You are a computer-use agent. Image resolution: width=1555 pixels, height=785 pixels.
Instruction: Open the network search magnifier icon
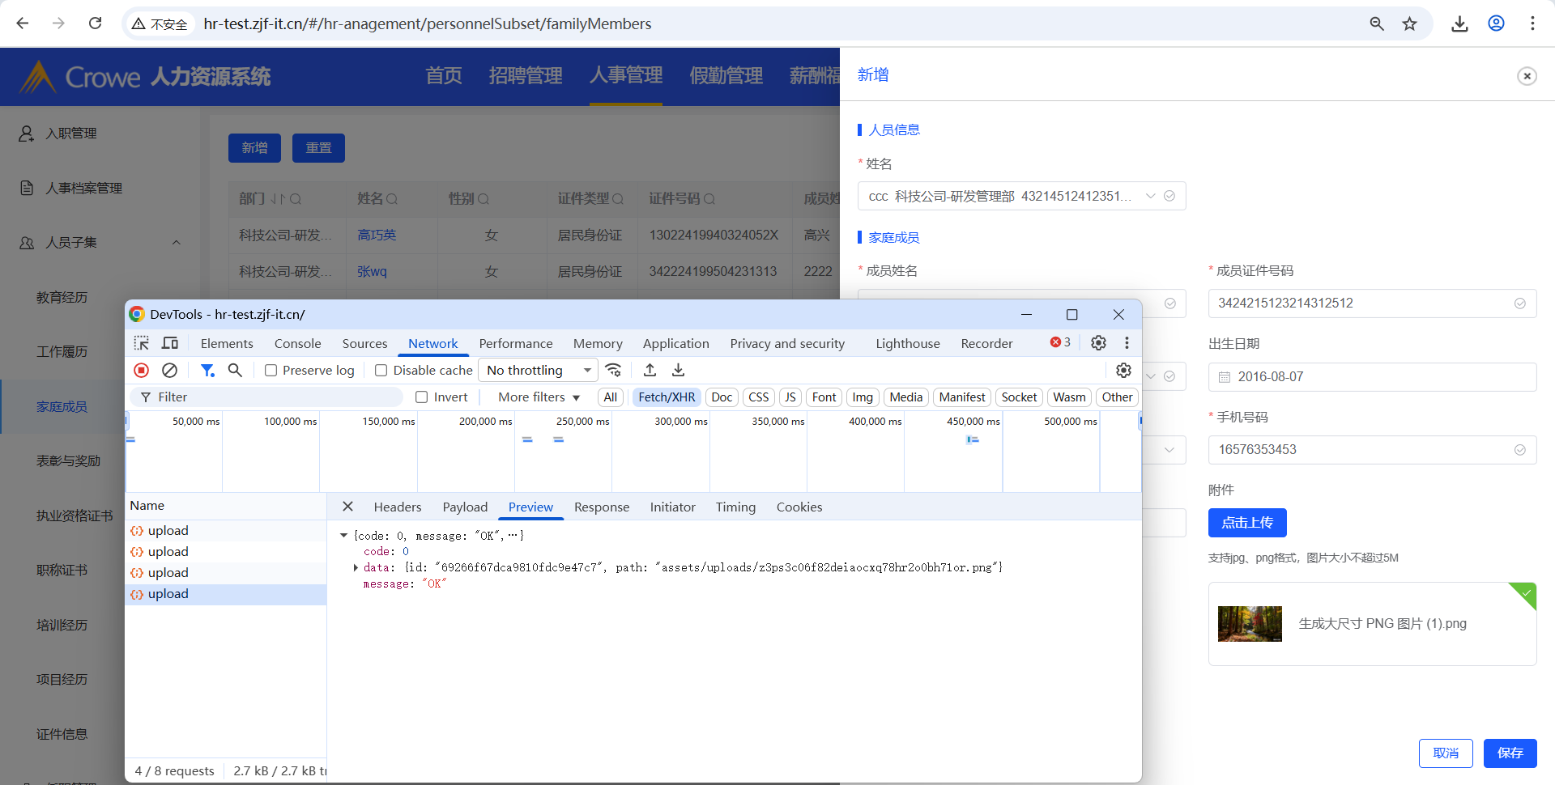coord(235,370)
